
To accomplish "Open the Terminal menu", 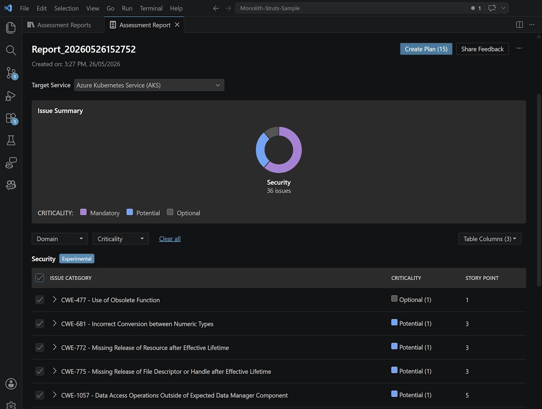I will 151,8.
